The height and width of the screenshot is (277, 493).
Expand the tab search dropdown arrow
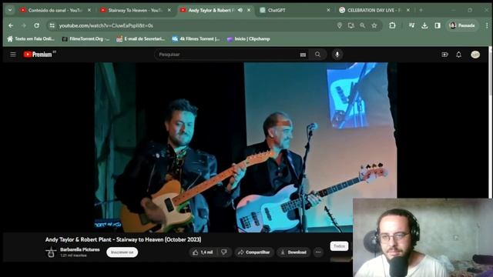[x=10, y=10]
